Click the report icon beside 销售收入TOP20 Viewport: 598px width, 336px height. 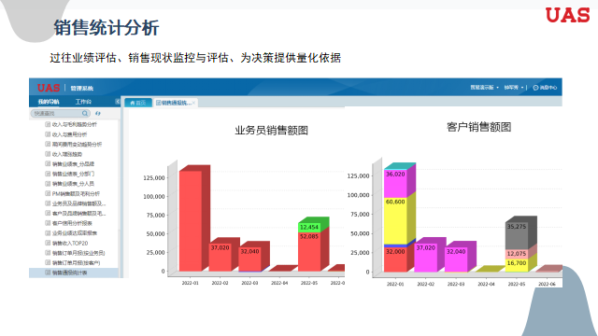[x=48, y=243]
